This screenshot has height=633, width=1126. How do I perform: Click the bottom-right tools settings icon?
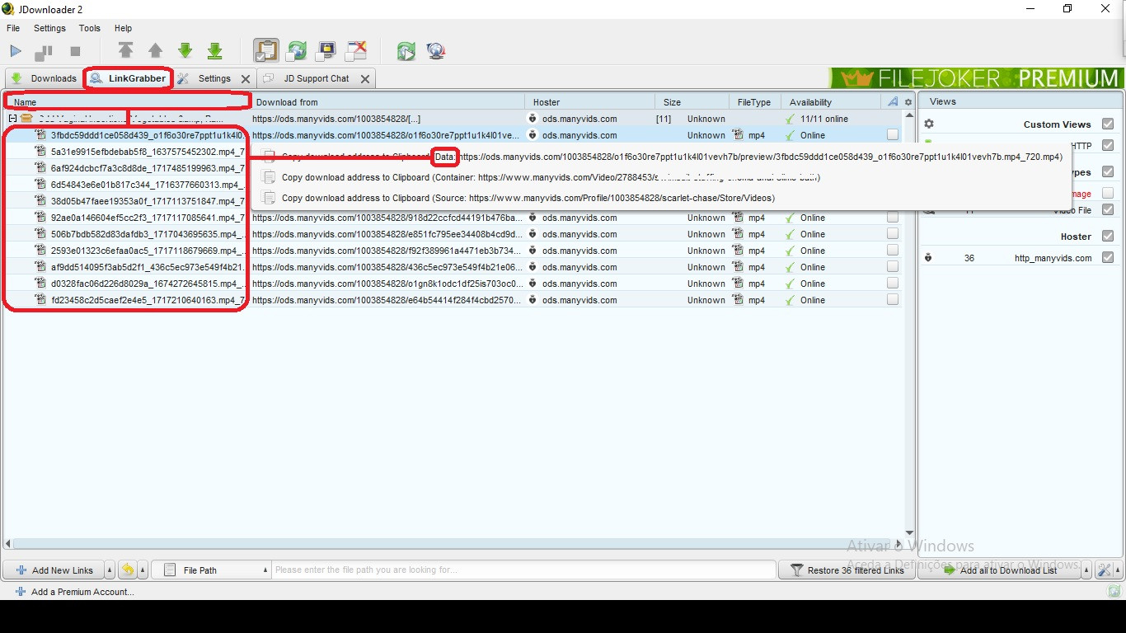pyautogui.click(x=1104, y=570)
